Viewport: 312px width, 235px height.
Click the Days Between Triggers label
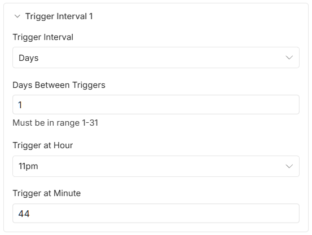tap(59, 85)
